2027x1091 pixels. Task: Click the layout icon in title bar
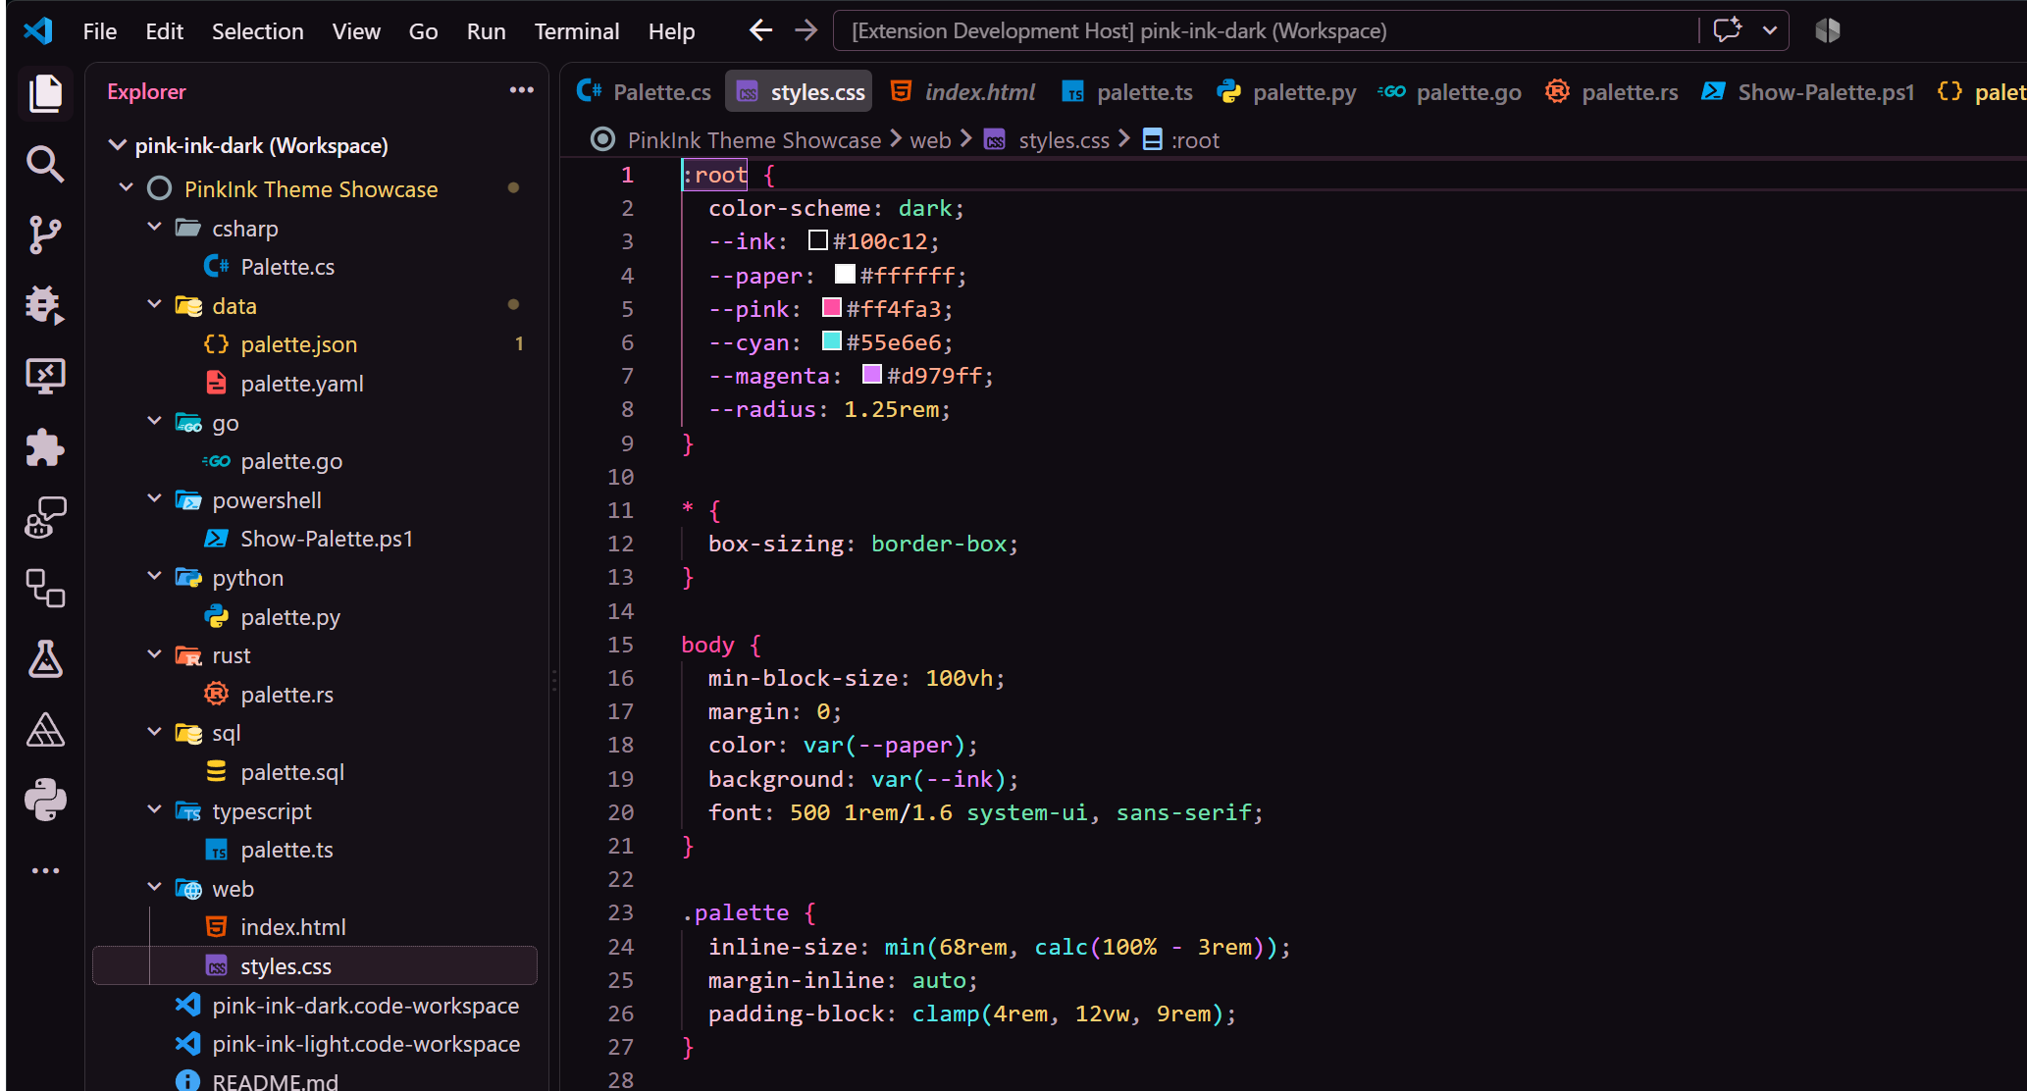tap(1827, 30)
